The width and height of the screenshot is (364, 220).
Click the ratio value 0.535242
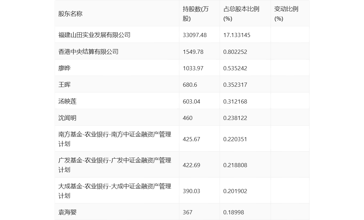(235, 68)
